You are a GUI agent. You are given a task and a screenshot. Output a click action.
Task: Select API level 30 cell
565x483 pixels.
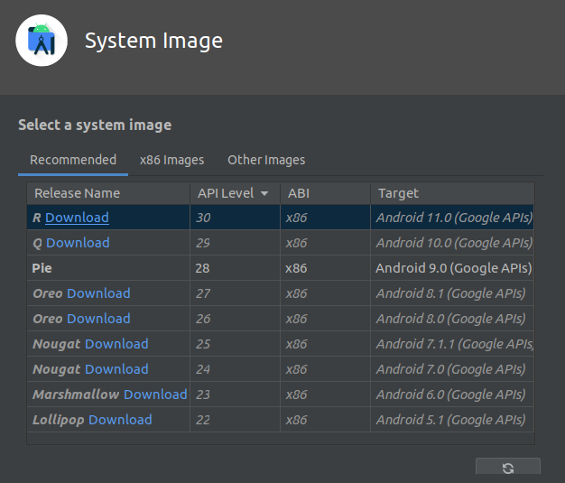click(x=235, y=218)
